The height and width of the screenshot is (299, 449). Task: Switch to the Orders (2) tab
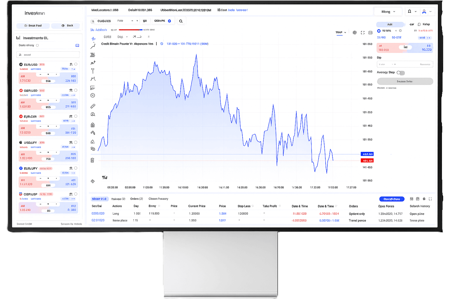click(136, 199)
